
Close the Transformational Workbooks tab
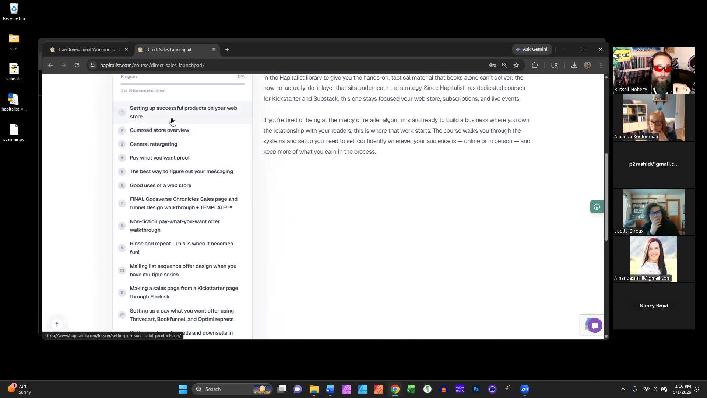click(126, 49)
